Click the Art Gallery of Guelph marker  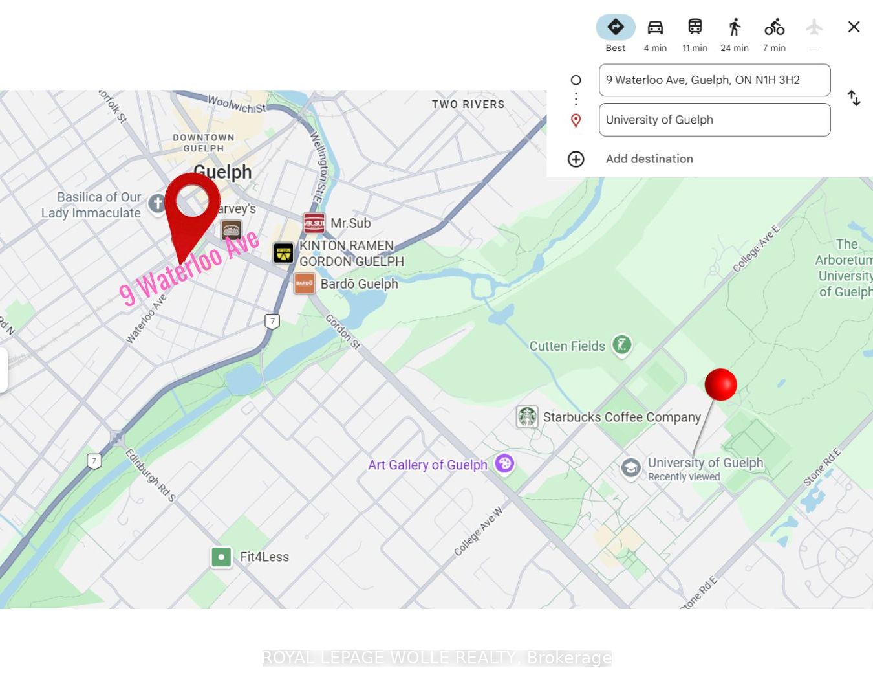[x=504, y=463]
